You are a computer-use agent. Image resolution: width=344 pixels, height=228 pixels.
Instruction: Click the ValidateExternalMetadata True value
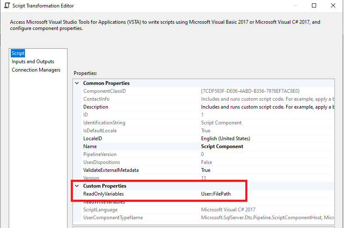click(x=206, y=170)
